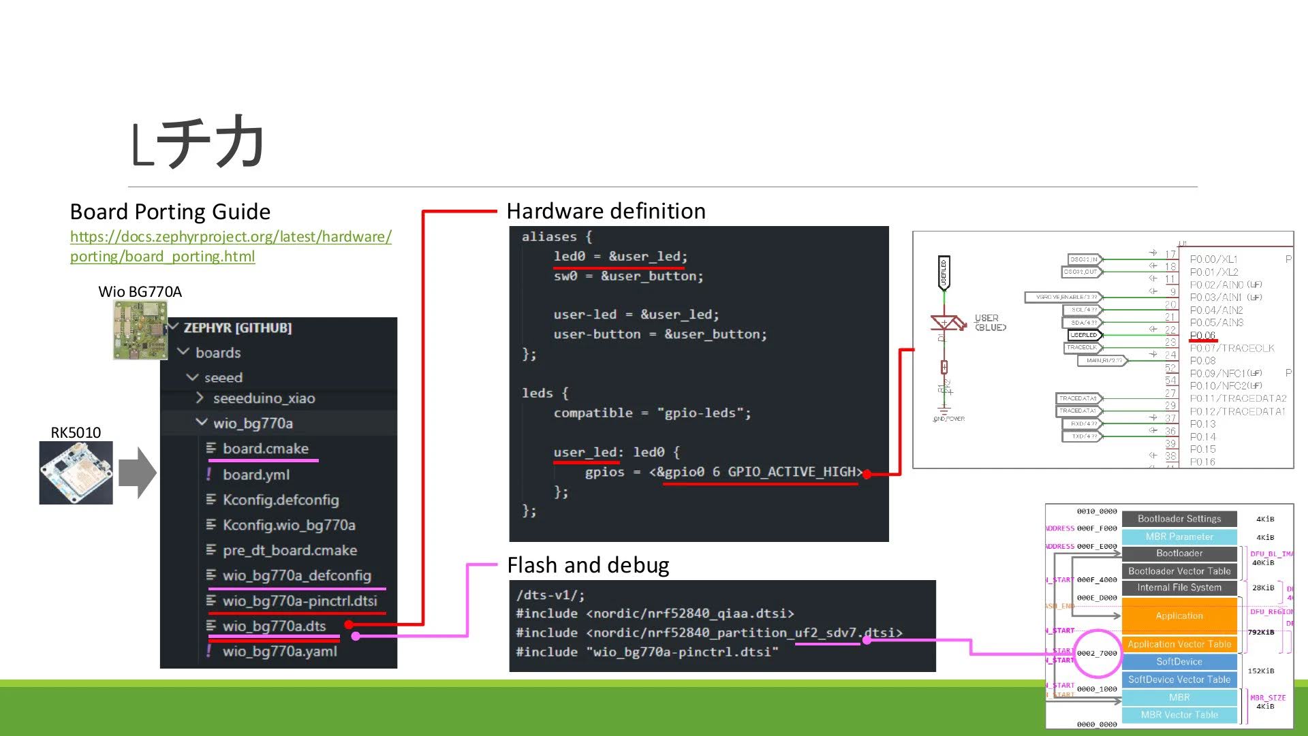Image resolution: width=1308 pixels, height=736 pixels.
Task: Click the wio_bg770a.yaml purple exclamation icon
Action: coord(210,651)
